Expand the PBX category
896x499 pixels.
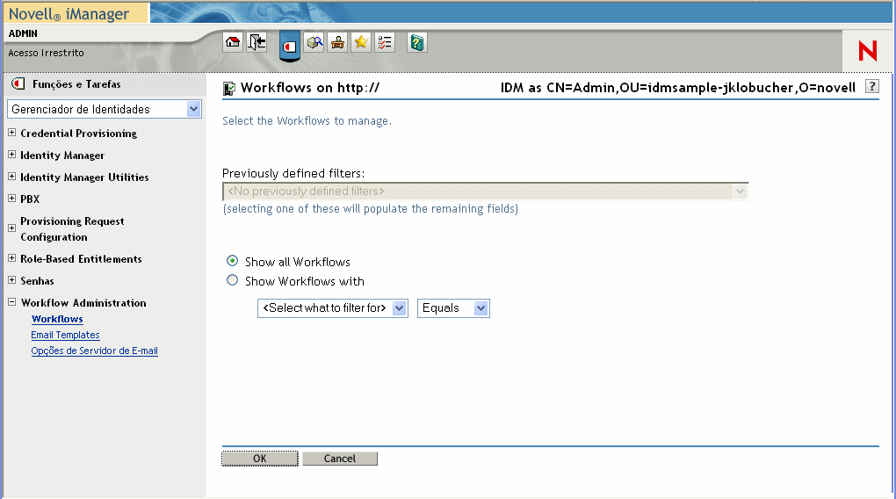coord(11,199)
